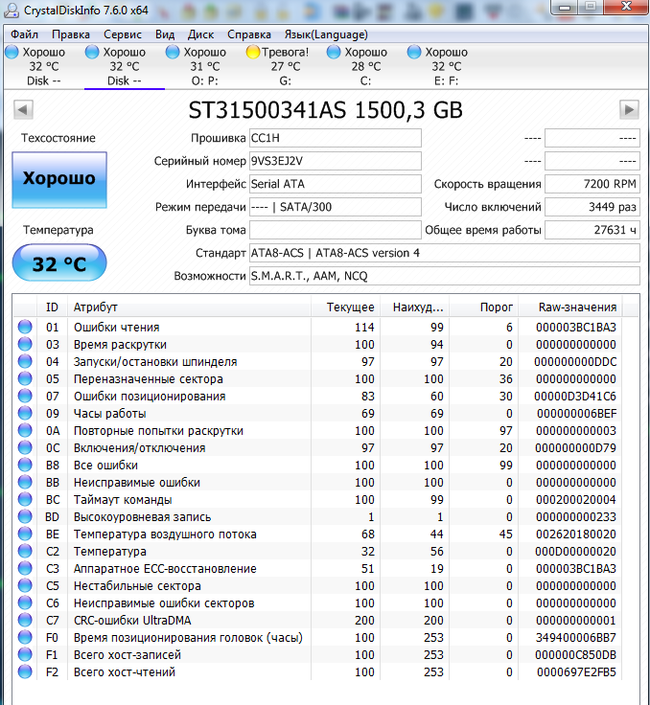The width and height of the screenshot is (650, 705).
Task: Select row F1 Всего хост-записей
Action: [x=317, y=654]
